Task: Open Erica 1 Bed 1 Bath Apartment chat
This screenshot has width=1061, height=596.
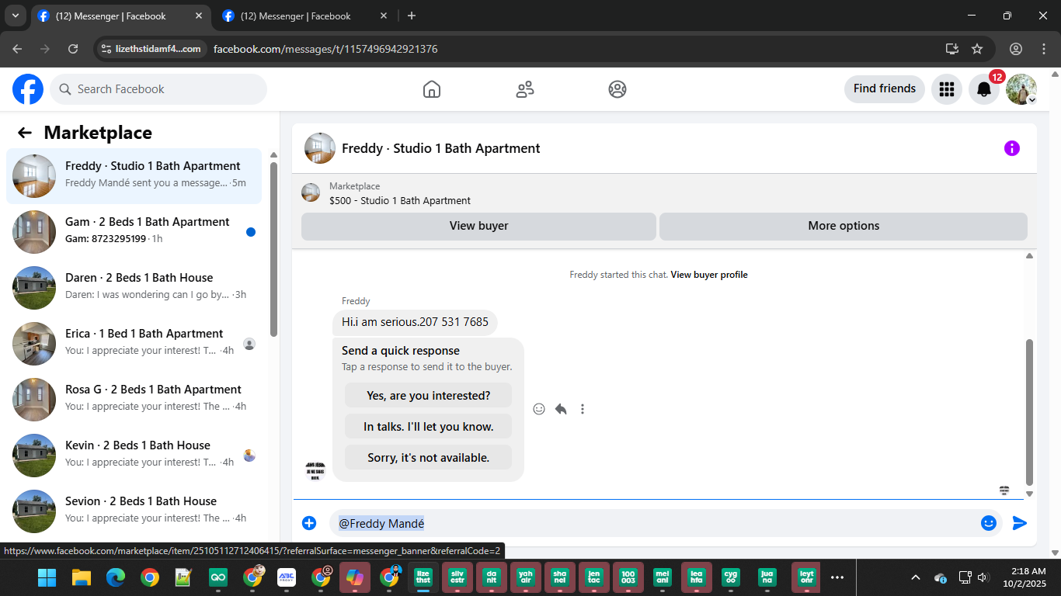Action: tap(134, 344)
